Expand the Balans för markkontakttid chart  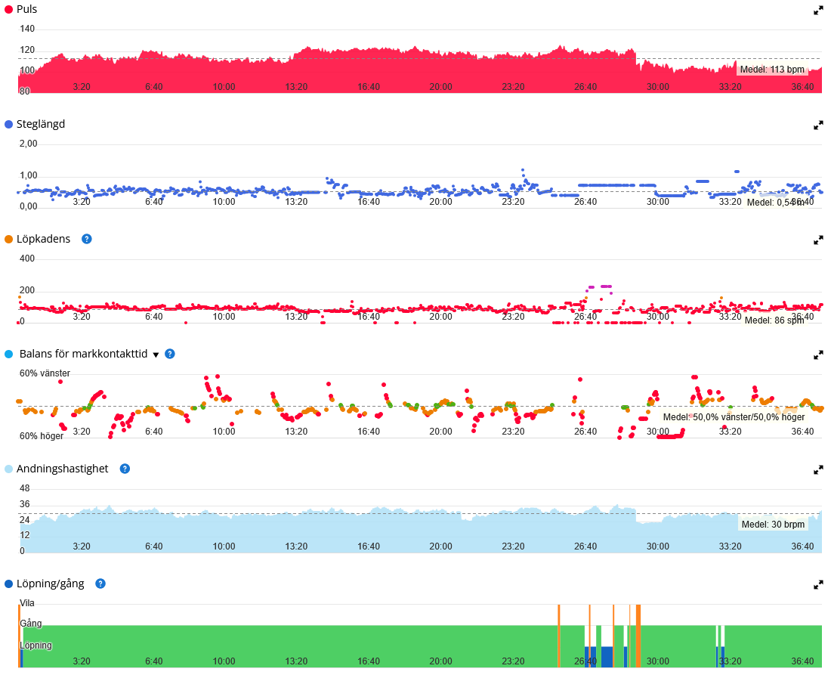click(x=818, y=355)
